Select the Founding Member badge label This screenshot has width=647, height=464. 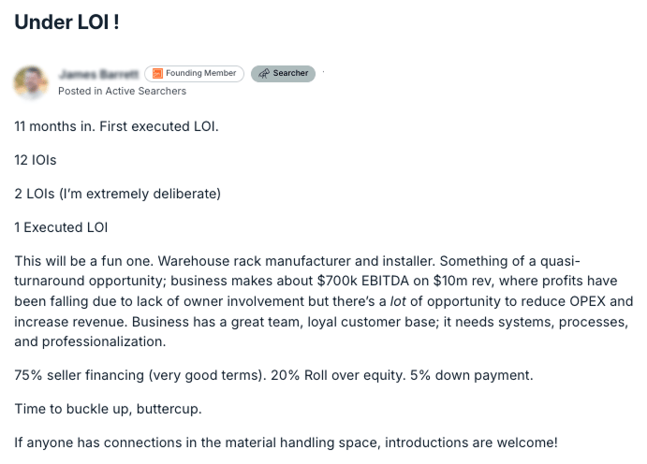pyautogui.click(x=201, y=73)
